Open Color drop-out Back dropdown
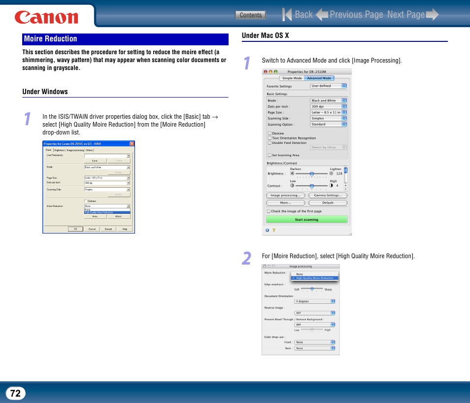This screenshot has width=470, height=403. (314, 348)
